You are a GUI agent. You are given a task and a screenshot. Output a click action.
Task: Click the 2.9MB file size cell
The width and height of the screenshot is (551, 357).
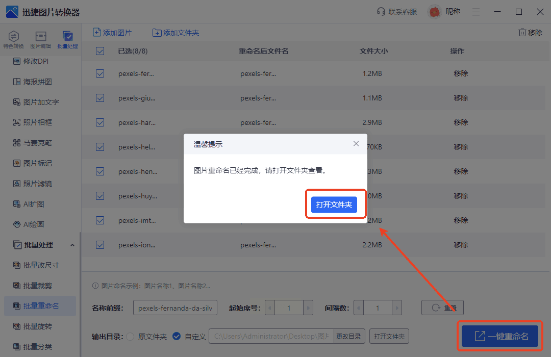click(x=372, y=122)
